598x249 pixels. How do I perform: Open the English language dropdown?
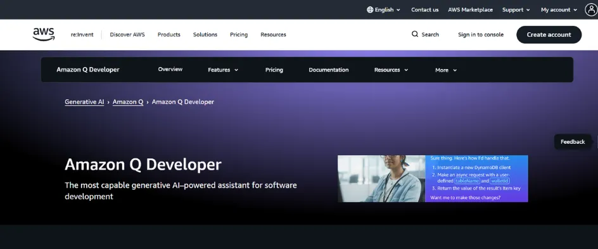383,10
